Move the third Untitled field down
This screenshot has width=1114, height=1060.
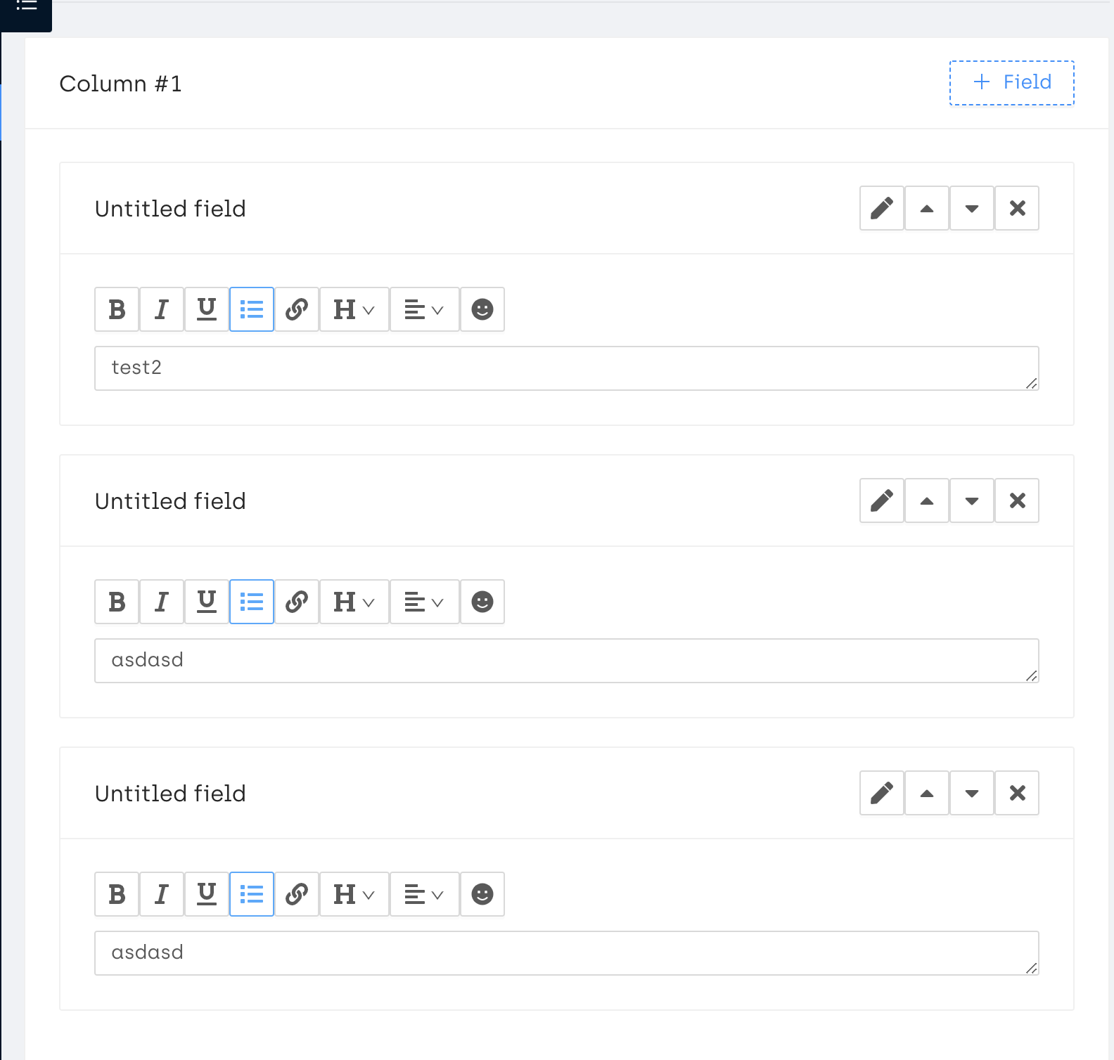(972, 793)
